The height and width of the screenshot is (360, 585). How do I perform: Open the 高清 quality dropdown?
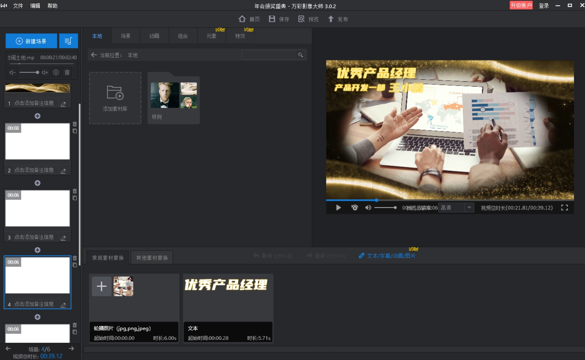(456, 207)
